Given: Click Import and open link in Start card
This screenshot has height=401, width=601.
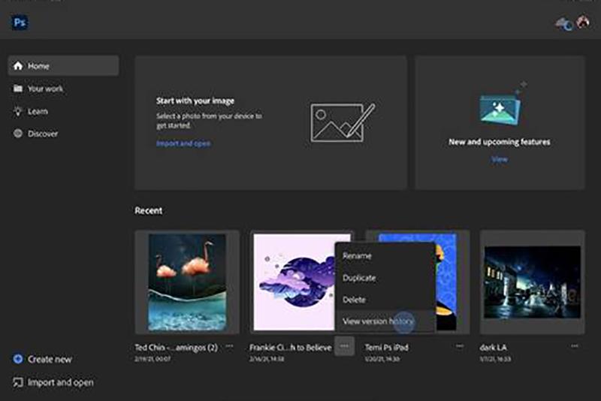Looking at the screenshot, I should [x=183, y=143].
